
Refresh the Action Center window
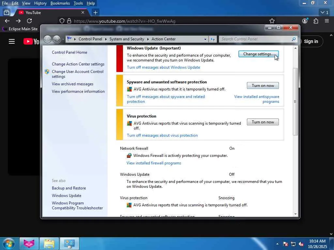[213, 39]
